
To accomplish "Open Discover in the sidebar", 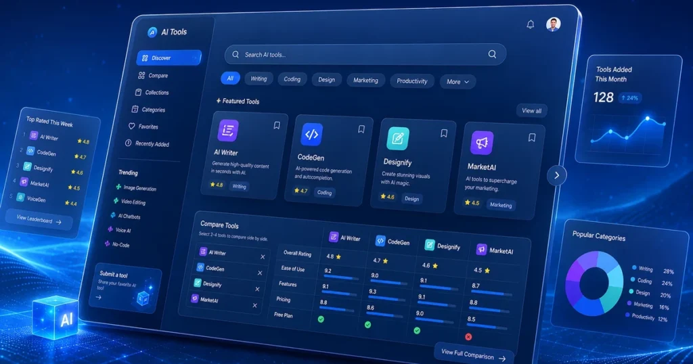I will point(169,58).
